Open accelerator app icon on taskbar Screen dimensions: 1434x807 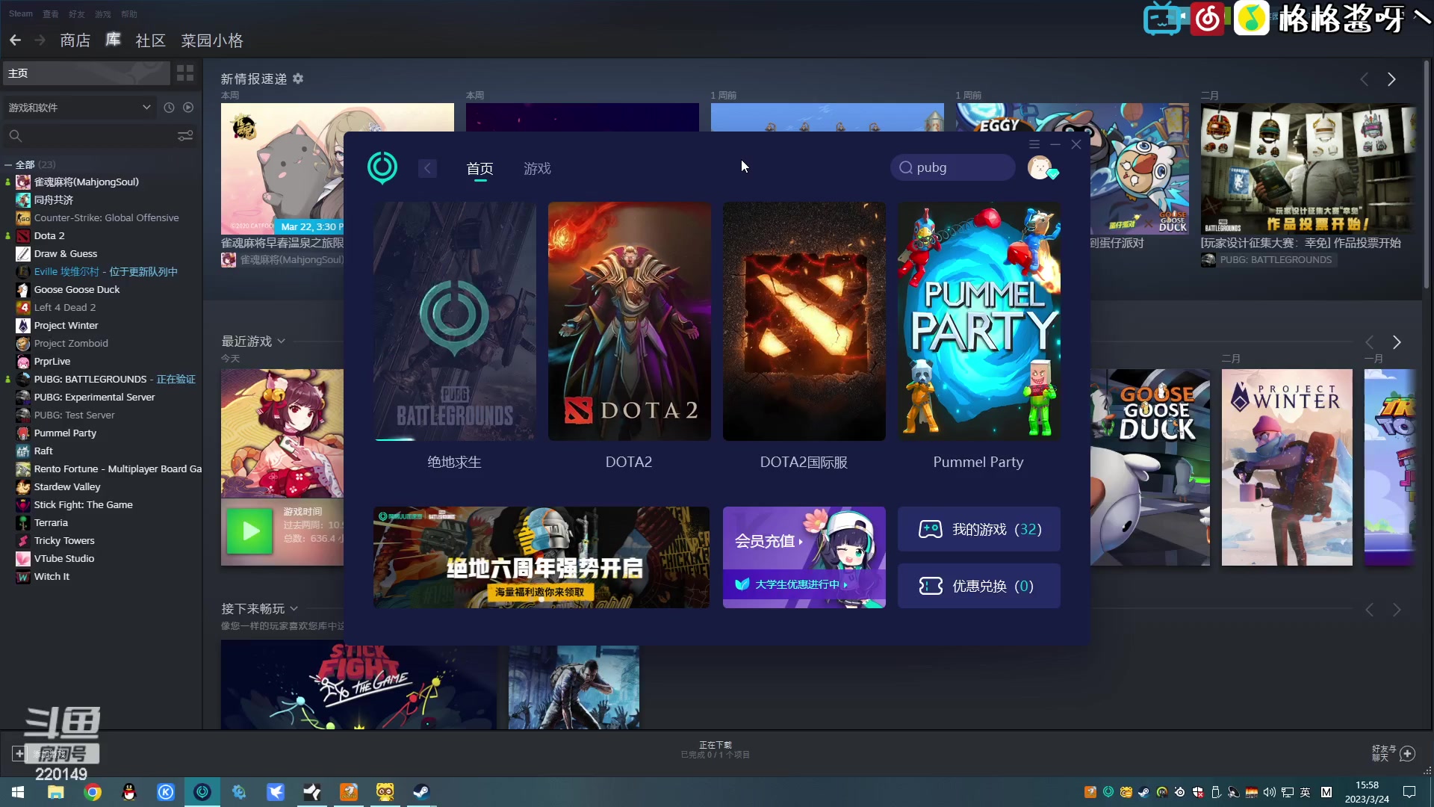coord(202,792)
